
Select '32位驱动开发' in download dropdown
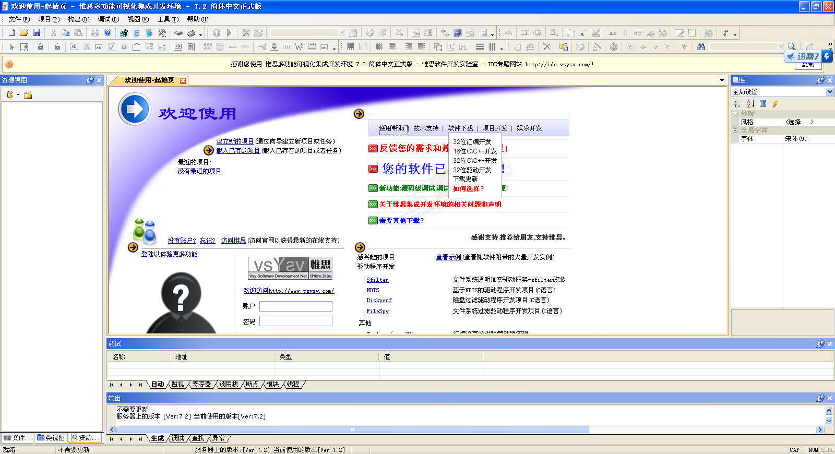point(472,170)
